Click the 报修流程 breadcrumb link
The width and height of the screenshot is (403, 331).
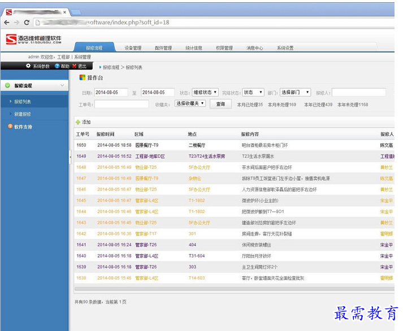(111, 67)
